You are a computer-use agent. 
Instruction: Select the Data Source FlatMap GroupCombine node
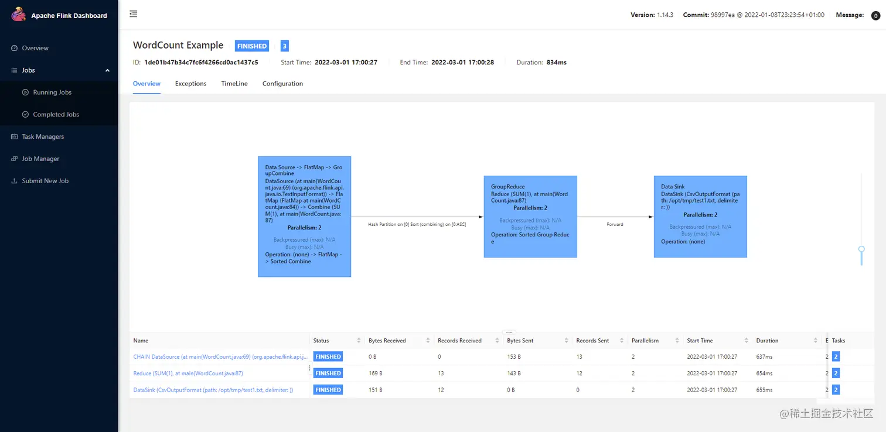point(304,217)
